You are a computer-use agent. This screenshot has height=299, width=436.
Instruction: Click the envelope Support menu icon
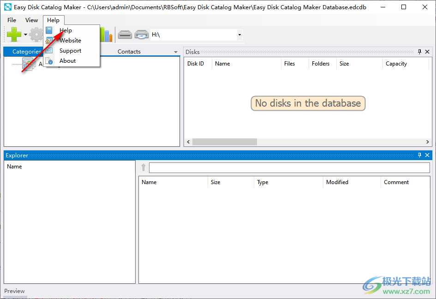click(49, 50)
